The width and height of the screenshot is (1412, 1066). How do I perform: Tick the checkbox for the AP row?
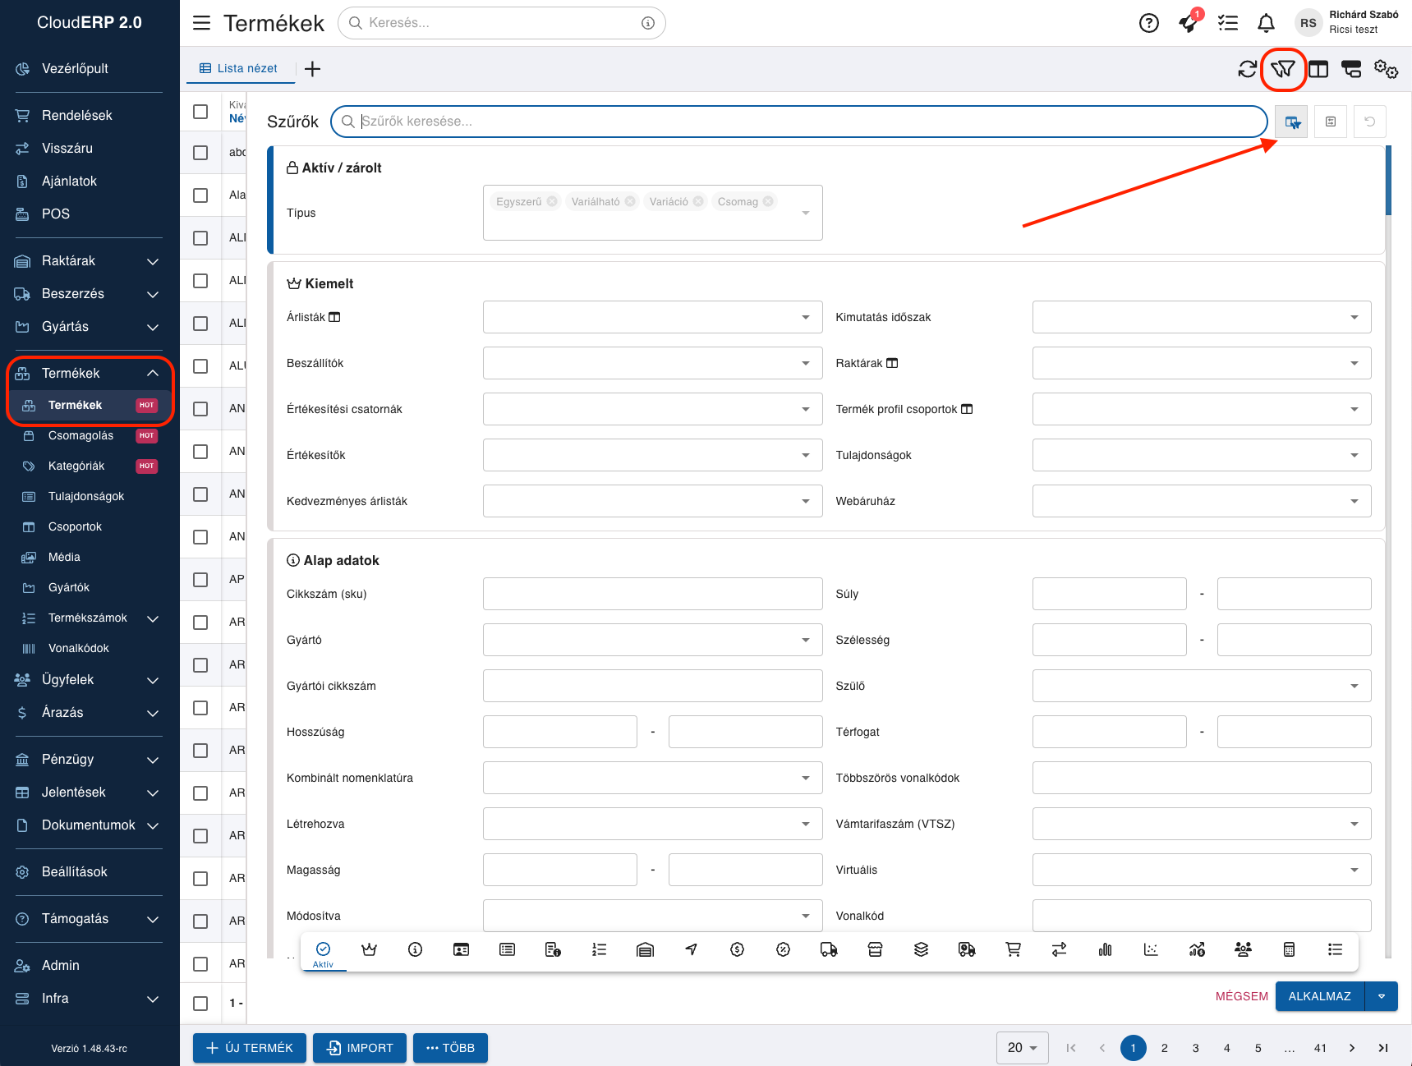[x=200, y=580]
